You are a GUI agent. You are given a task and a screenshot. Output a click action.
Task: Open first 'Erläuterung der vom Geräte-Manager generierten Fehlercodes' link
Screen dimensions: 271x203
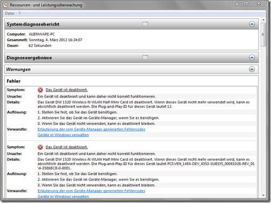tap(91, 129)
